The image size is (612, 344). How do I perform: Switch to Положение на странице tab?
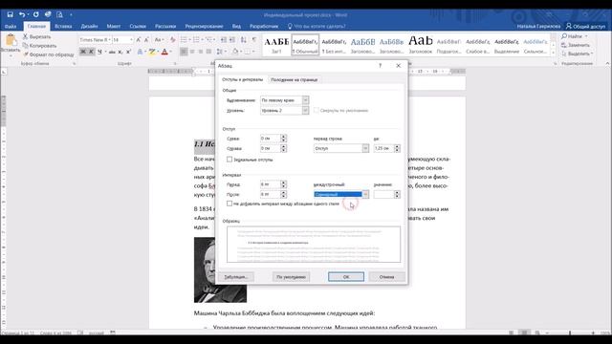click(294, 79)
